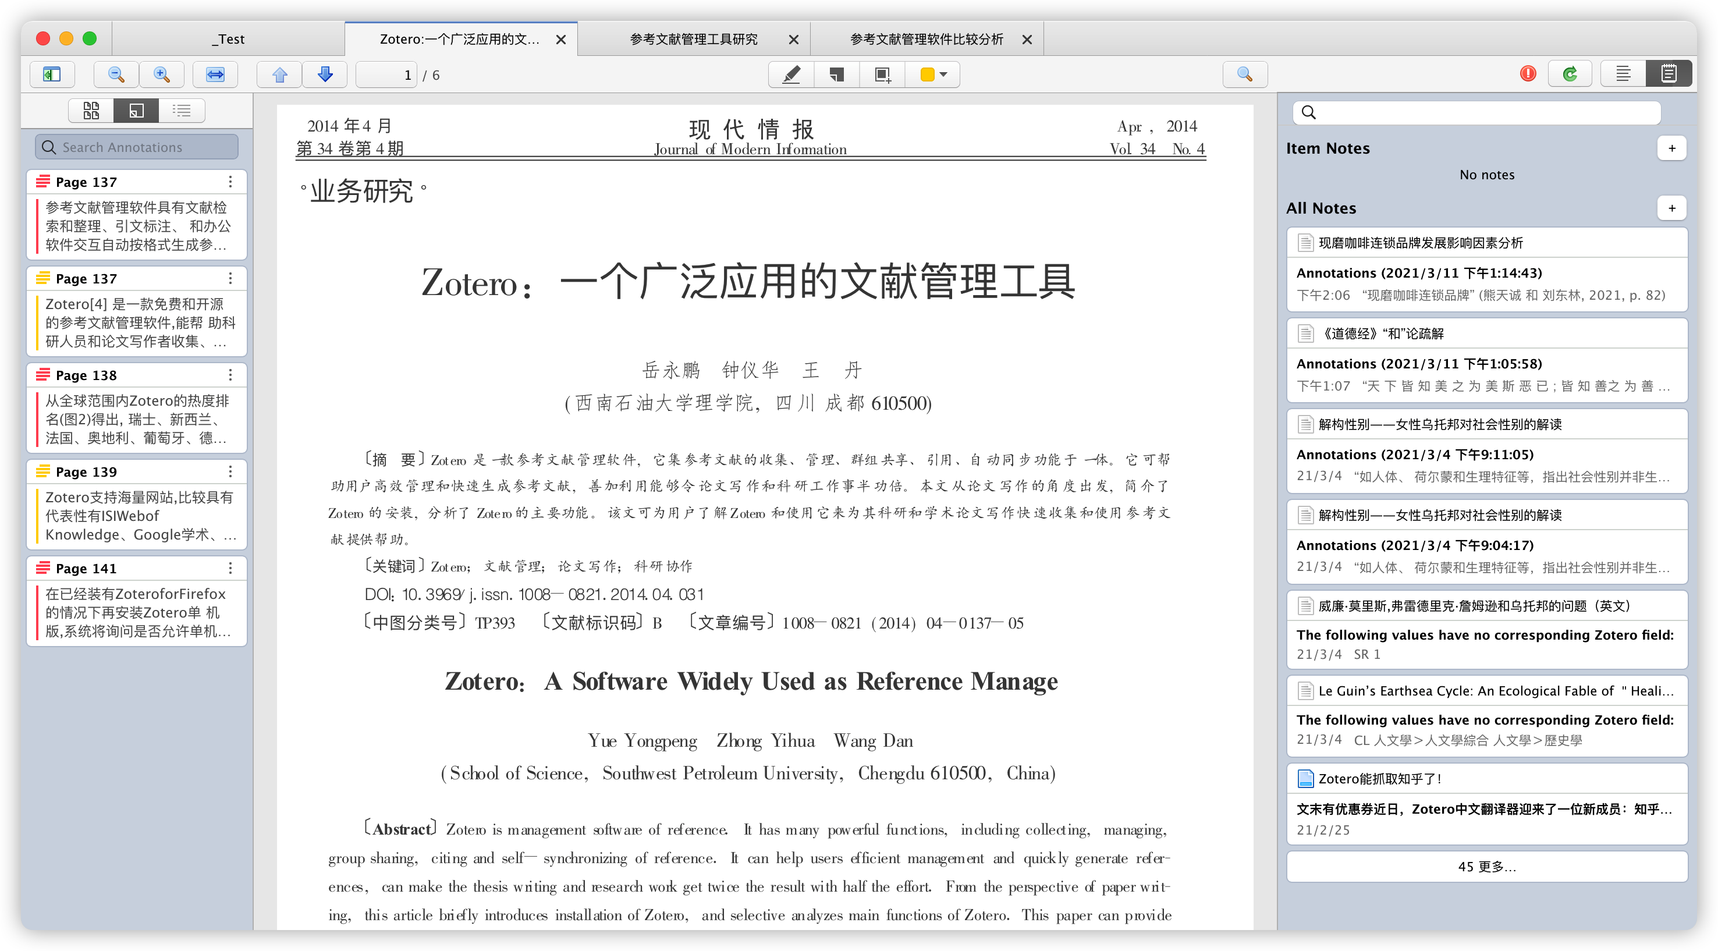Click 45 更多 to show more notes
Viewport: 1718px width, 951px height.
point(1486,866)
